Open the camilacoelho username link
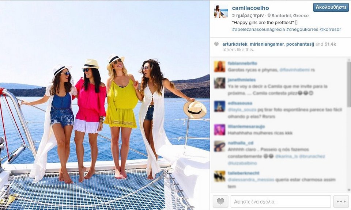Screen dimensions: 351x210 (250, 8)
